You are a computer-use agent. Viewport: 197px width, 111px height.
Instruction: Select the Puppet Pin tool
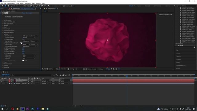48,6
